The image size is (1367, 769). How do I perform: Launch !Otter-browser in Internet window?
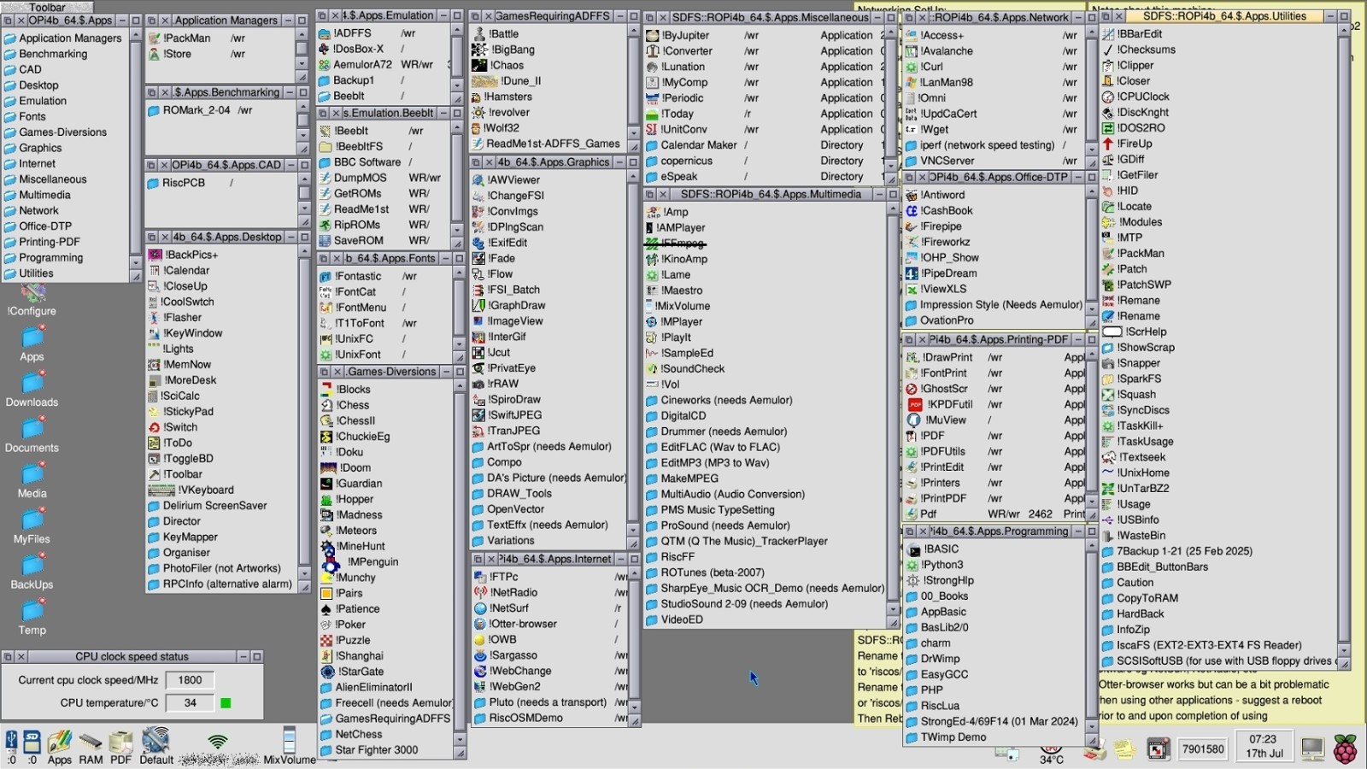[515, 624]
